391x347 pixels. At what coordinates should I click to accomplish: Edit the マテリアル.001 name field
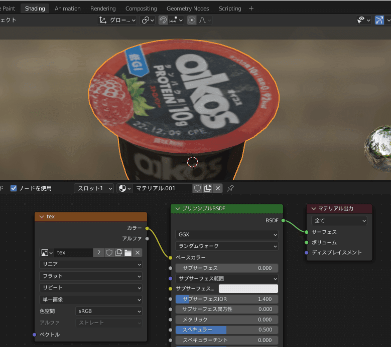(162, 188)
